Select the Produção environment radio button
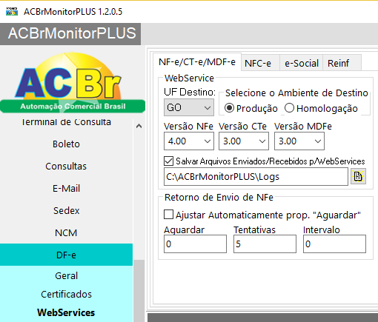This screenshot has width=378, height=322. click(229, 108)
